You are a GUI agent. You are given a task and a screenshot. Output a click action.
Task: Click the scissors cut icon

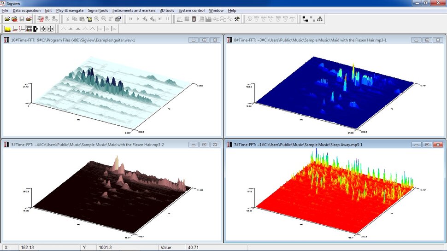pos(68,19)
